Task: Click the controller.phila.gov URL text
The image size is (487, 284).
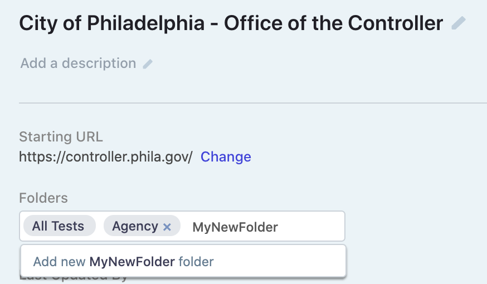Action: [105, 157]
